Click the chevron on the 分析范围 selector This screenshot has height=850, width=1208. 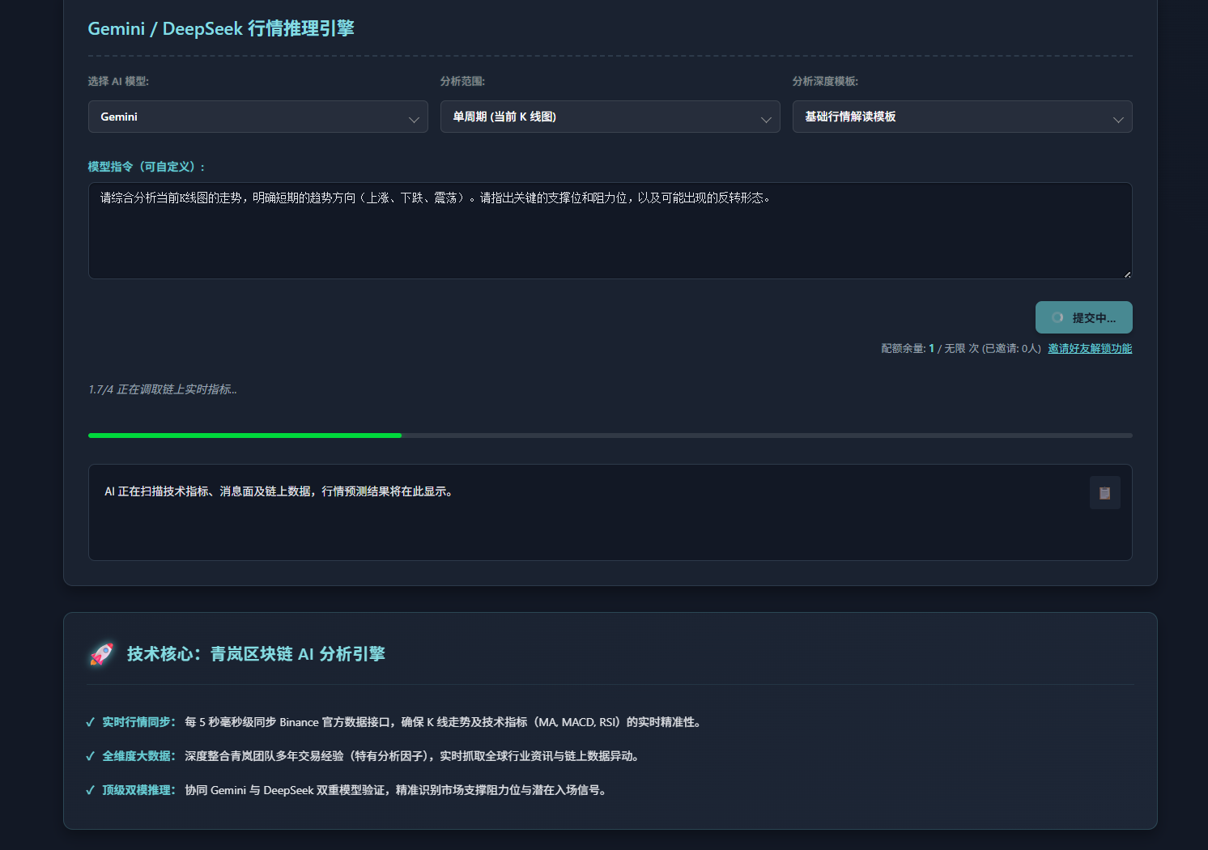point(766,117)
